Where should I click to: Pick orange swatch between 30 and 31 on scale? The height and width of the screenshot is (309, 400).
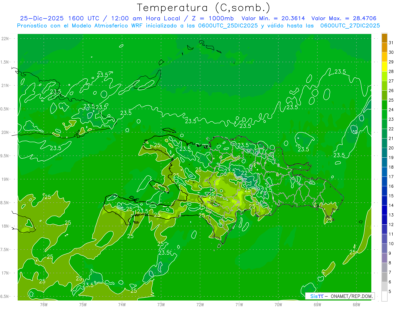[x=384, y=48]
